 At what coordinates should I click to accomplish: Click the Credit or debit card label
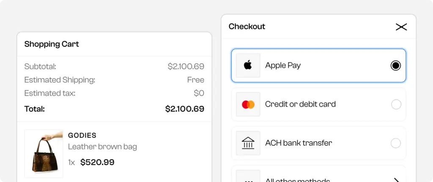click(300, 104)
